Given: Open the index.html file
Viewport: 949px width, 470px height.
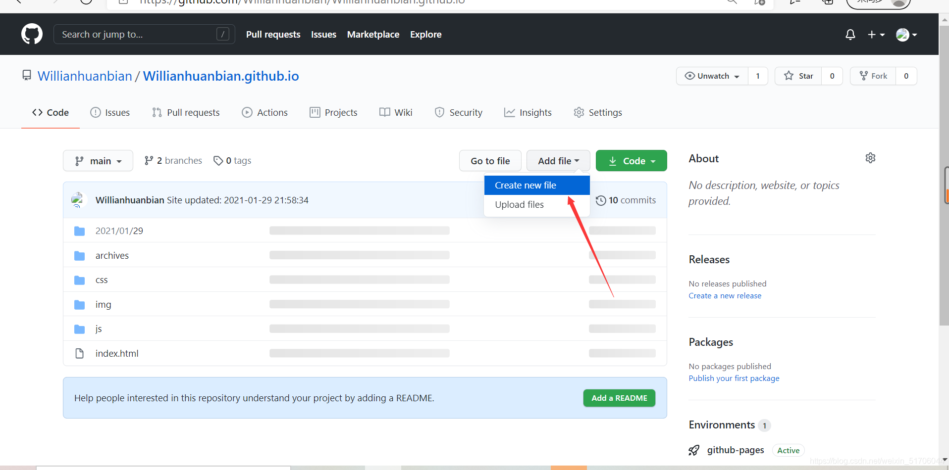Looking at the screenshot, I should click(x=117, y=354).
